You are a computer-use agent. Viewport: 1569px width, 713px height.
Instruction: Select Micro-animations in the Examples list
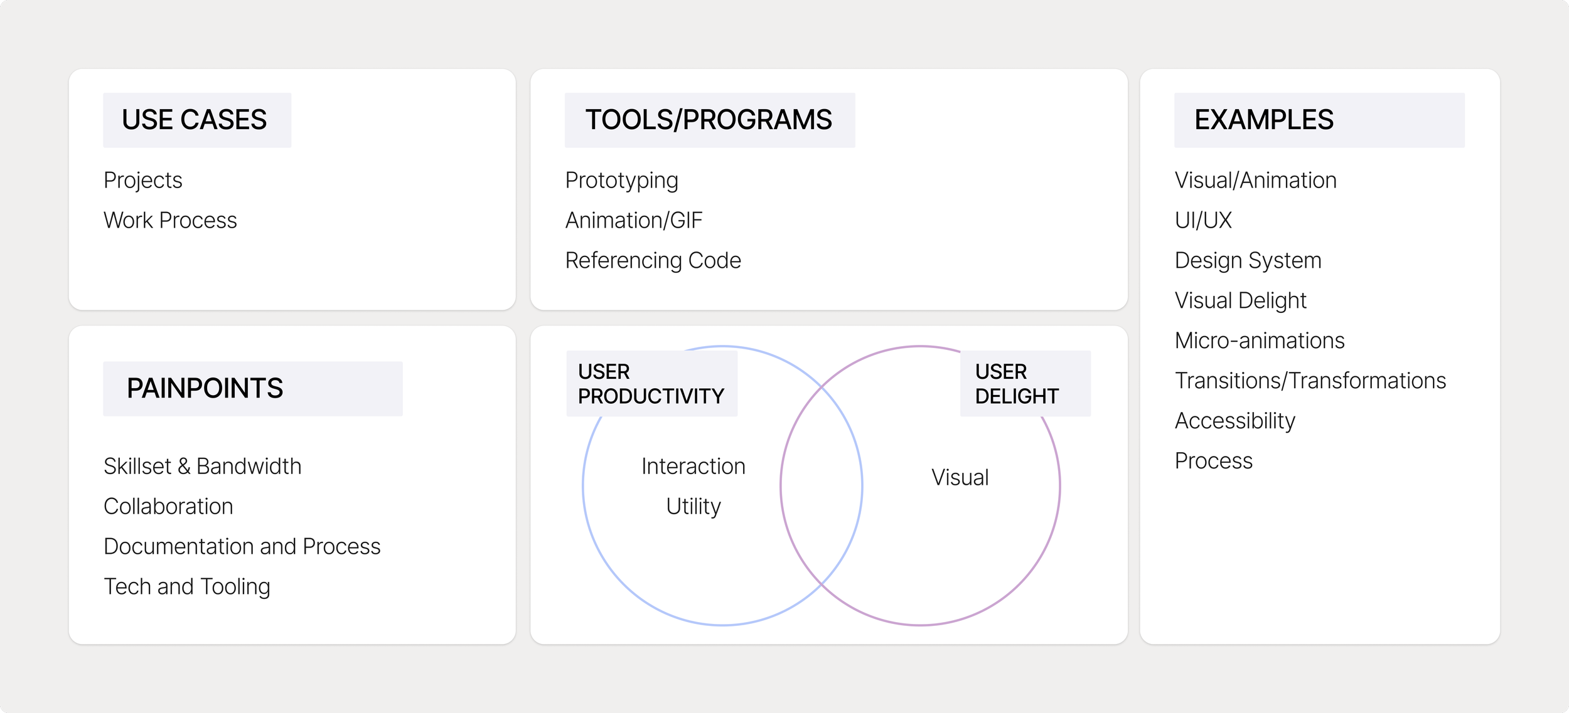[1259, 341]
